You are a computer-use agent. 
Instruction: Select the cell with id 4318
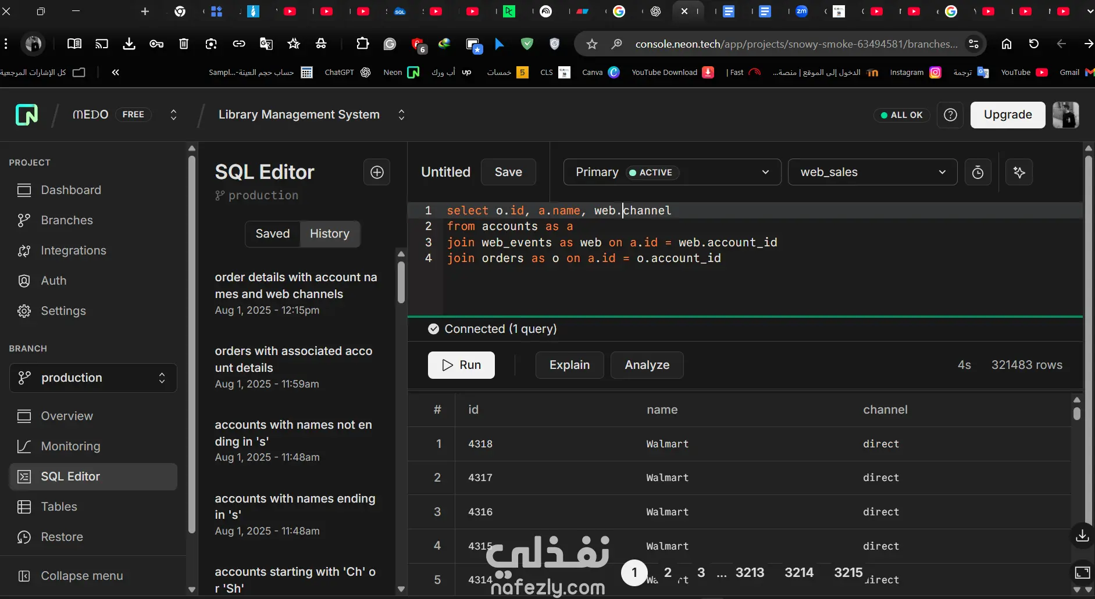(x=480, y=444)
